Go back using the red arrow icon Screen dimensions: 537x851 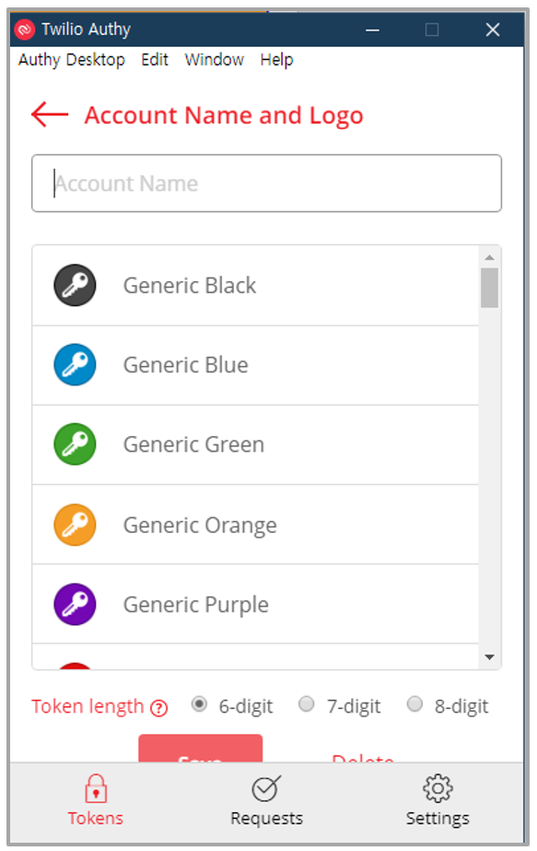click(50, 114)
